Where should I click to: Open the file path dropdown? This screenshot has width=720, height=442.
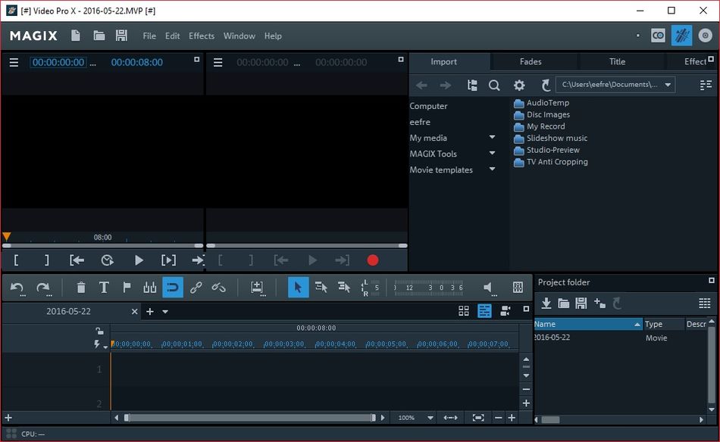pyautogui.click(x=668, y=86)
